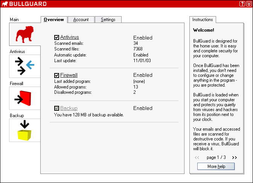
Task: Click the scanned files value 7368
Action: 138,49
